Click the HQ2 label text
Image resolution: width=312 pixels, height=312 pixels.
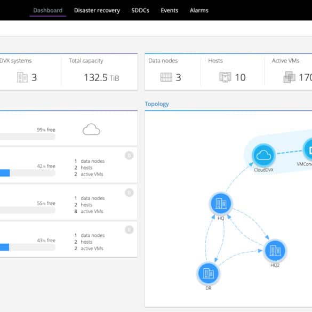pyautogui.click(x=275, y=265)
